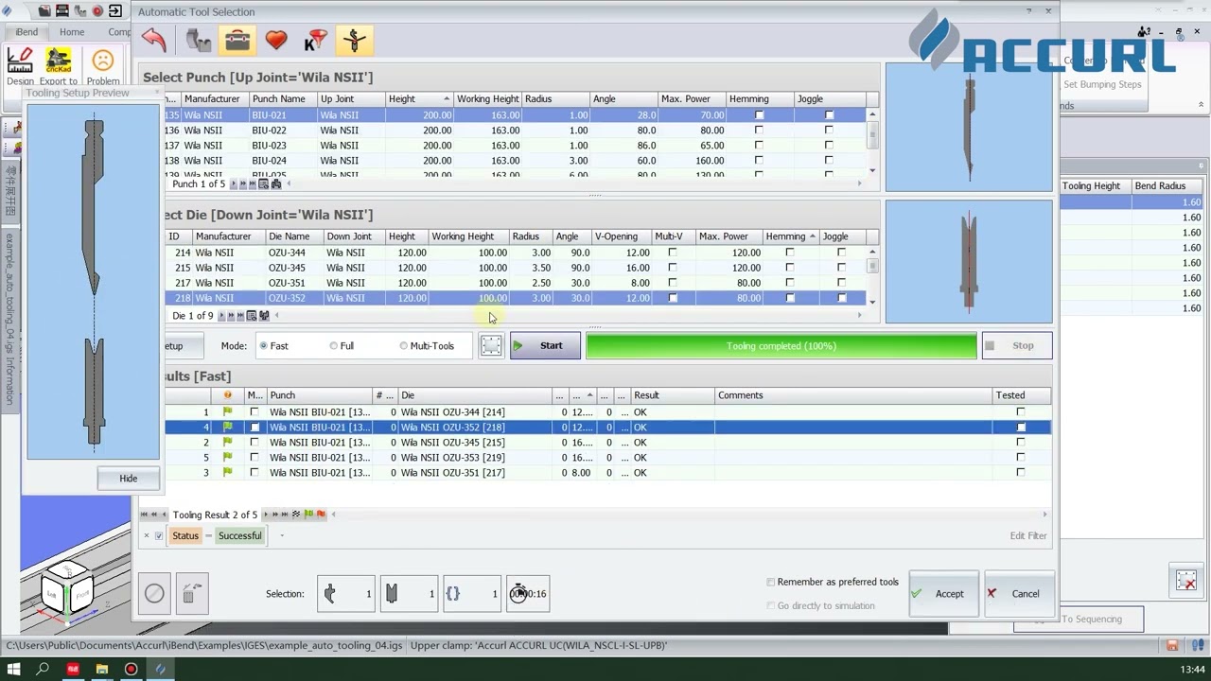Go to next tooling result arrow
Screen dimensions: 1211x681
[265, 515]
